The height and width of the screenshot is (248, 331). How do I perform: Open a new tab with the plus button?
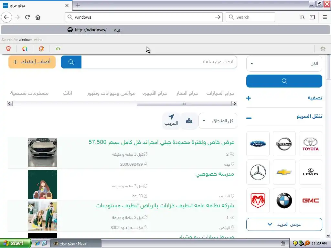click(78, 5)
